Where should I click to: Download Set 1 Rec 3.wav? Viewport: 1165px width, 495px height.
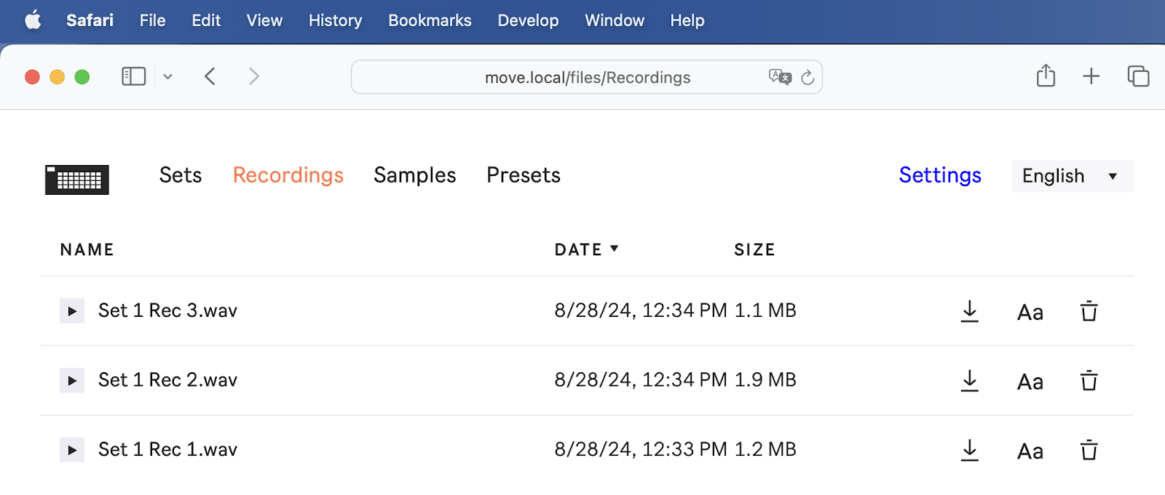point(969,311)
